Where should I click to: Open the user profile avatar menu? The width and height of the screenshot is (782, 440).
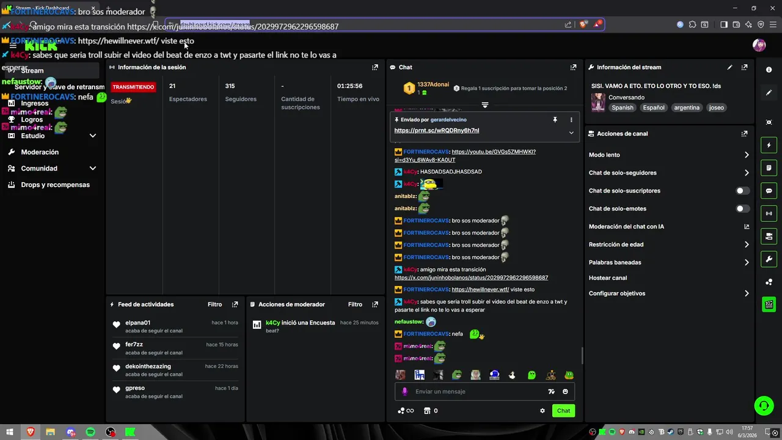tap(759, 45)
